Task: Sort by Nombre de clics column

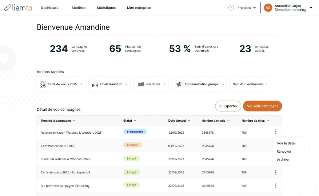Action: [x=255, y=121]
